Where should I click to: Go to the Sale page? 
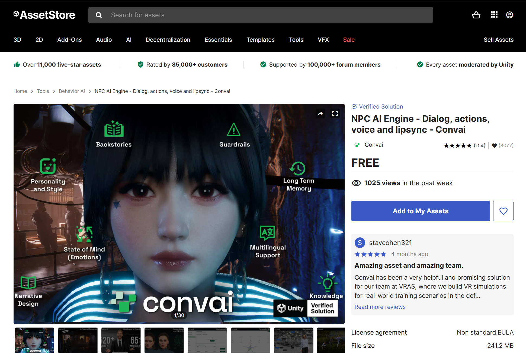tap(349, 40)
